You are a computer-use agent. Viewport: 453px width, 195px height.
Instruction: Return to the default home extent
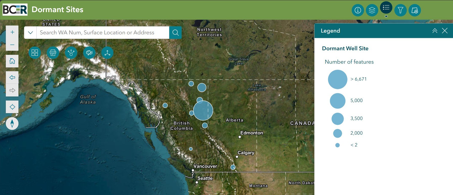coord(12,61)
